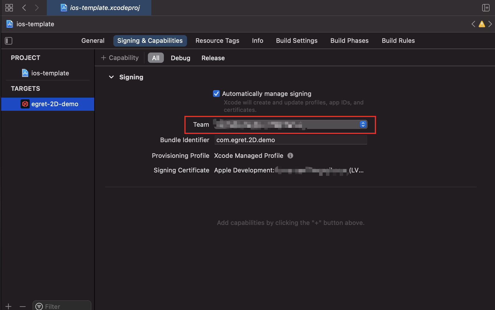Image resolution: width=495 pixels, height=310 pixels.
Task: Select the Signing & Capabilities tab
Action: point(150,41)
